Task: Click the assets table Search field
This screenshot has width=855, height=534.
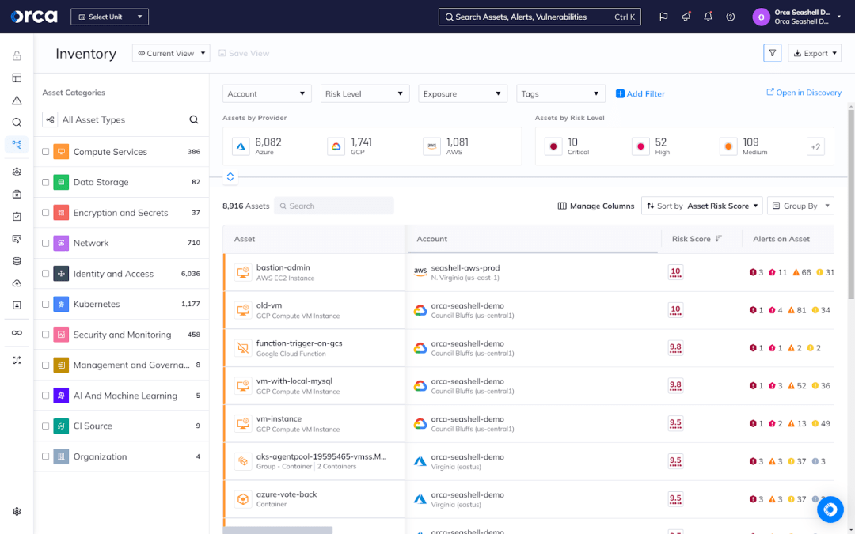Action: (334, 206)
